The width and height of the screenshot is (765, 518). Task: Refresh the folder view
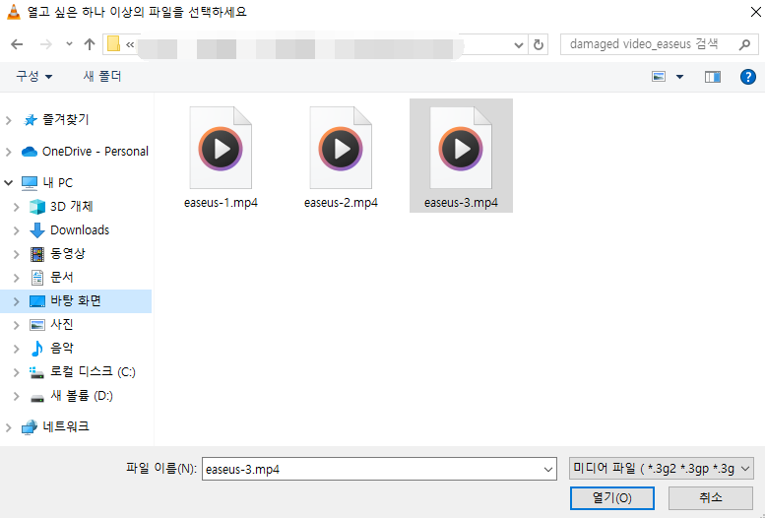[x=539, y=45]
